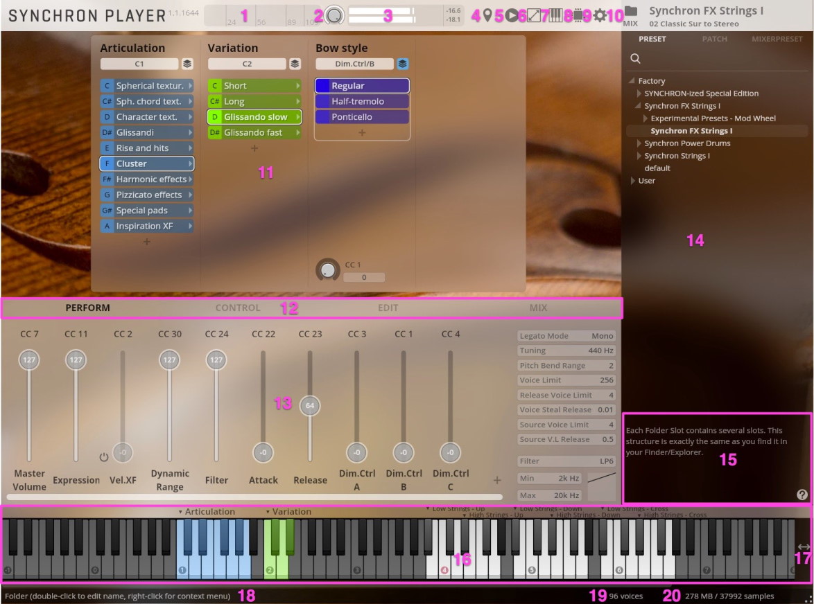Click the filter curve graph next to Min/Max

601,479
